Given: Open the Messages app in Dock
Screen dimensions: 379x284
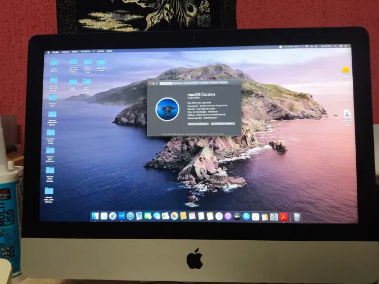Looking at the screenshot, I should 156,216.
